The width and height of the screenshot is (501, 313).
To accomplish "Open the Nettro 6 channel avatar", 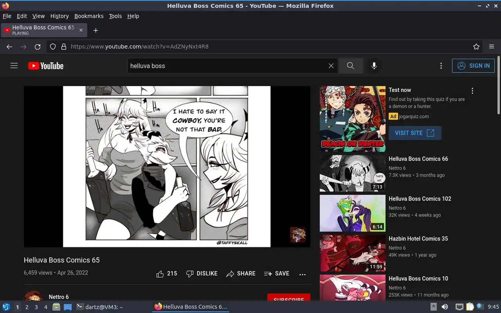I will 33,296.
